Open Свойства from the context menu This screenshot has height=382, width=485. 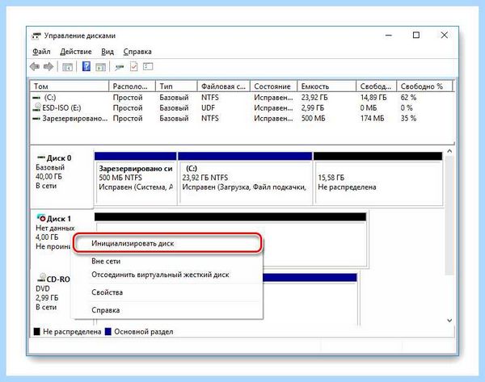(167, 292)
